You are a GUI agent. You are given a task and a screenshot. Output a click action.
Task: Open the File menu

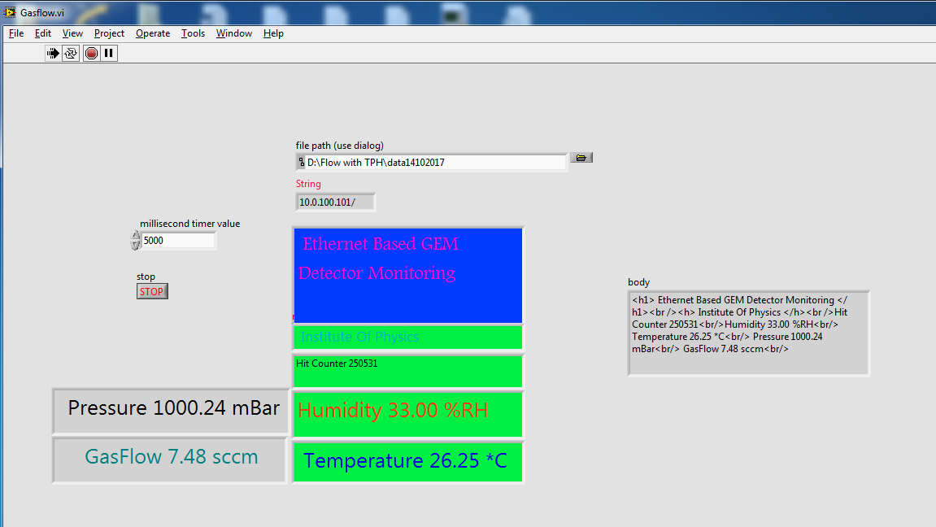16,33
